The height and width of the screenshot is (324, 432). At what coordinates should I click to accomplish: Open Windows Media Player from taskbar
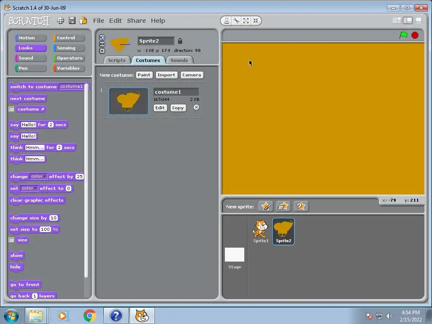click(x=63, y=316)
